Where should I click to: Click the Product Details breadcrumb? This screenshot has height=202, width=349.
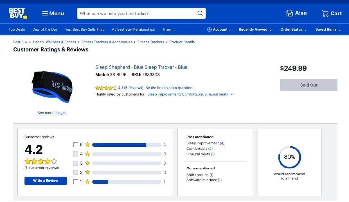(x=182, y=42)
